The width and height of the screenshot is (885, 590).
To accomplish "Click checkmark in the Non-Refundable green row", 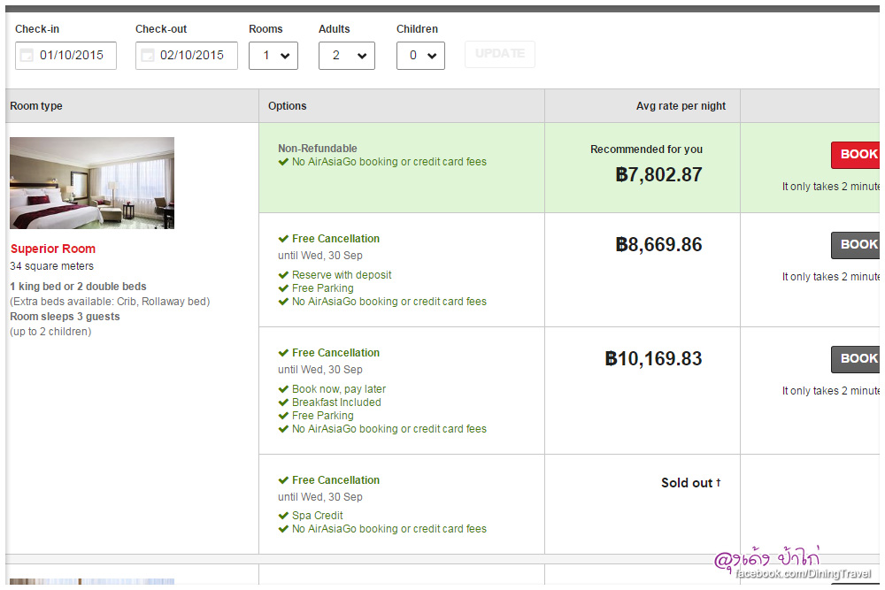I will click(283, 162).
